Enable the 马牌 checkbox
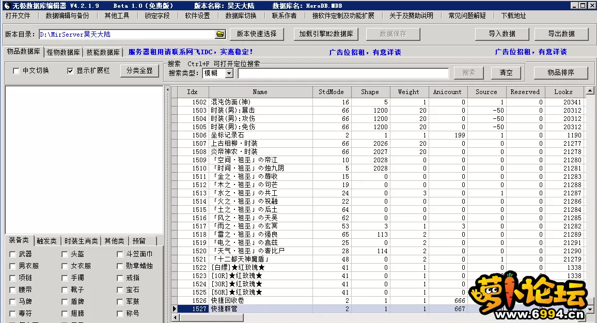Screen dimensions: 597x323 [x=12, y=302]
